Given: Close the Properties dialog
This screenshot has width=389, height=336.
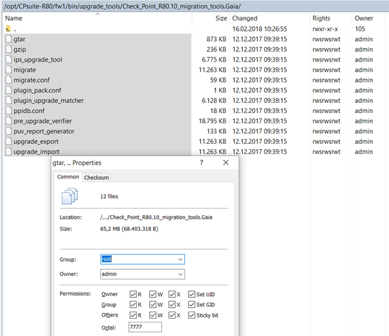Looking at the screenshot, I should point(226,163).
